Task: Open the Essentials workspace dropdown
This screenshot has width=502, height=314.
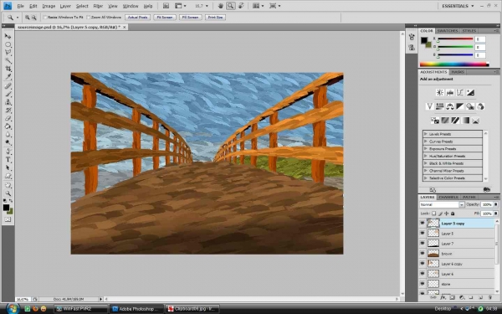Action: pos(458,6)
